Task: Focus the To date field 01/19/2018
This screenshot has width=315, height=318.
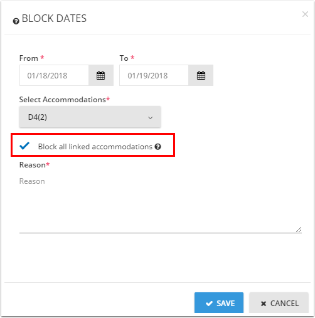Action: tap(154, 75)
